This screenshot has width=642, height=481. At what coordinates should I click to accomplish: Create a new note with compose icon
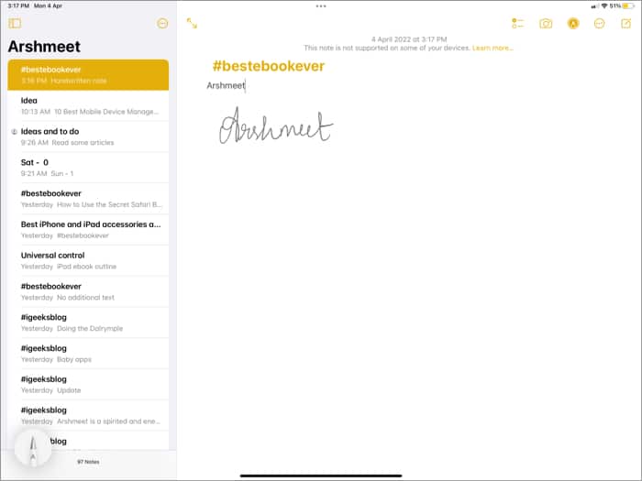(x=626, y=23)
